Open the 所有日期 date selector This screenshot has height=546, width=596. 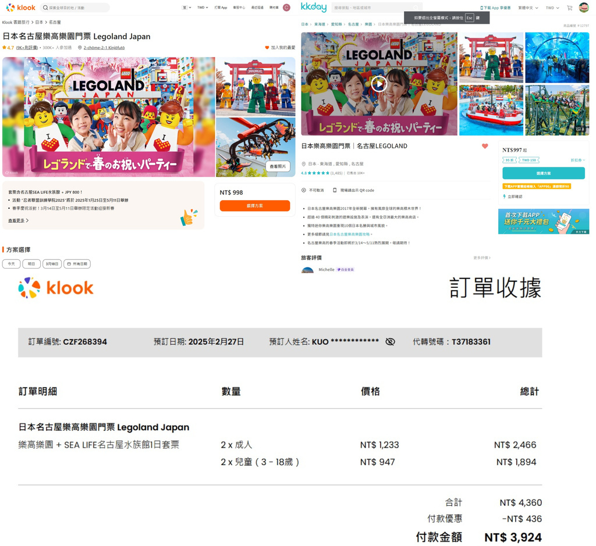(77, 264)
